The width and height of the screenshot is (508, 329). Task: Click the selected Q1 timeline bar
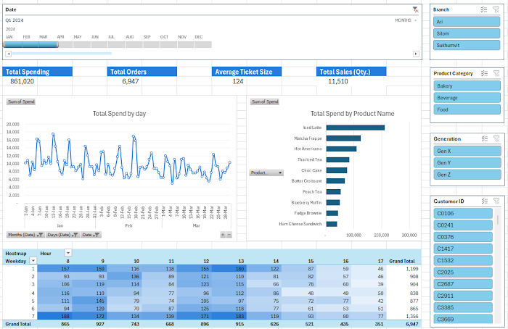click(x=30, y=45)
